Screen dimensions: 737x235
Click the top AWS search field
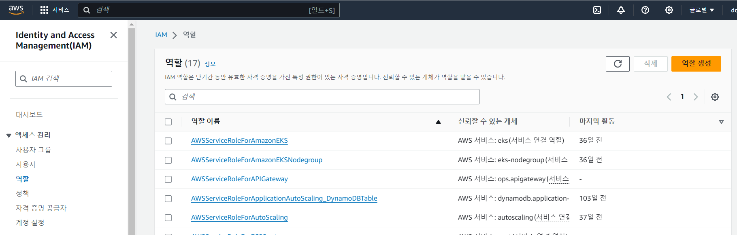[x=209, y=10]
